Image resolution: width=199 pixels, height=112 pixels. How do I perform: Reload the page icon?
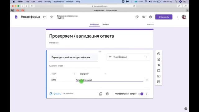pos(134,6)
